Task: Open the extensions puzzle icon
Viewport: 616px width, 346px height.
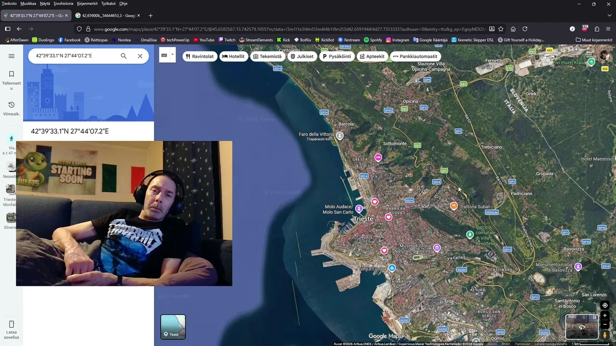Action: [597, 29]
